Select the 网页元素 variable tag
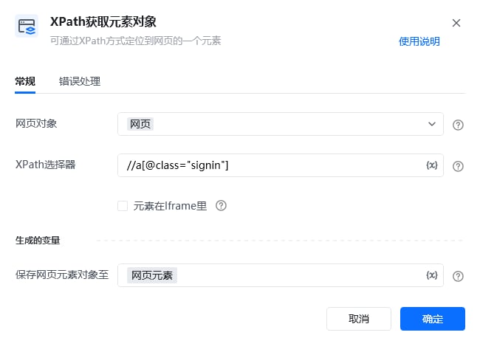 152,275
